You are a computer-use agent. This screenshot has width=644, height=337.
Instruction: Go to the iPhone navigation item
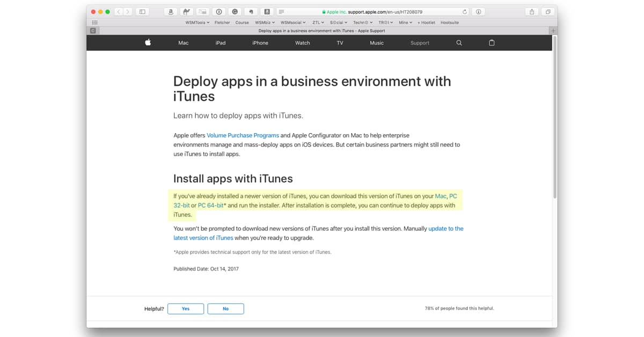(x=260, y=43)
